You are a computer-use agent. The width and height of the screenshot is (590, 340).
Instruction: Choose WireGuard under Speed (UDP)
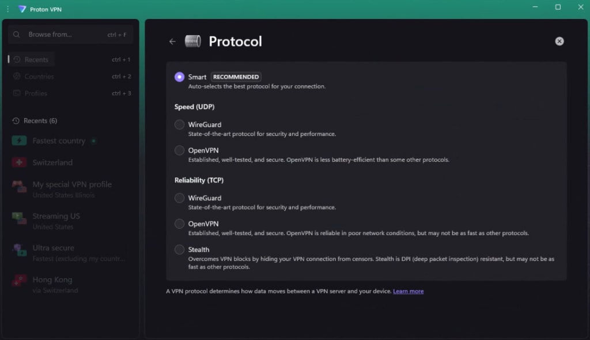(x=180, y=124)
